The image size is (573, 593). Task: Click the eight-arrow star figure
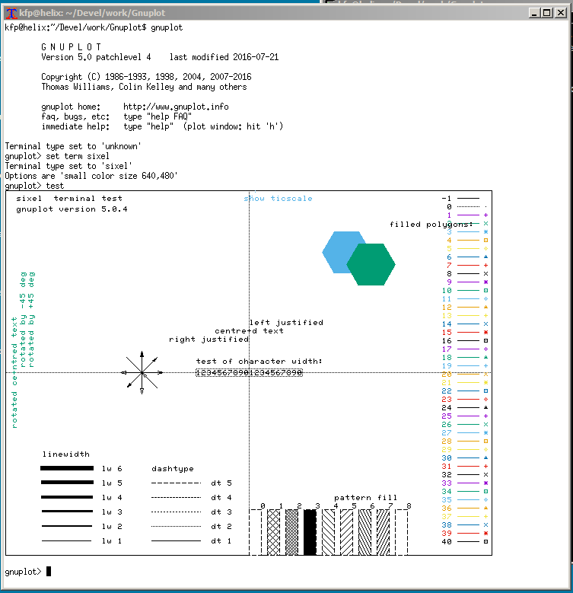point(142,373)
